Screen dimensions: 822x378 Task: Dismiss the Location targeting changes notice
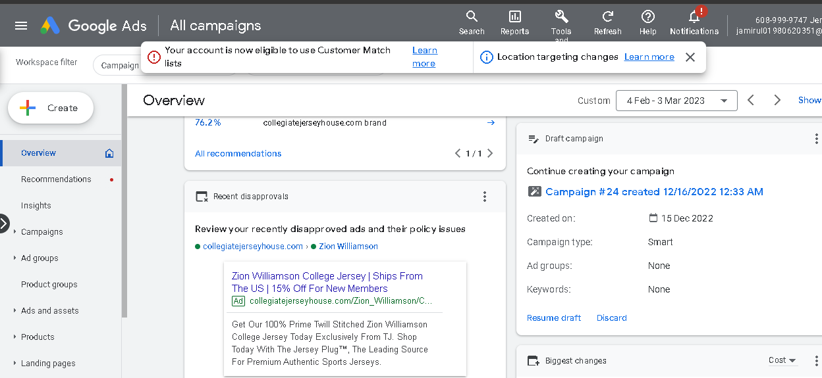(690, 57)
